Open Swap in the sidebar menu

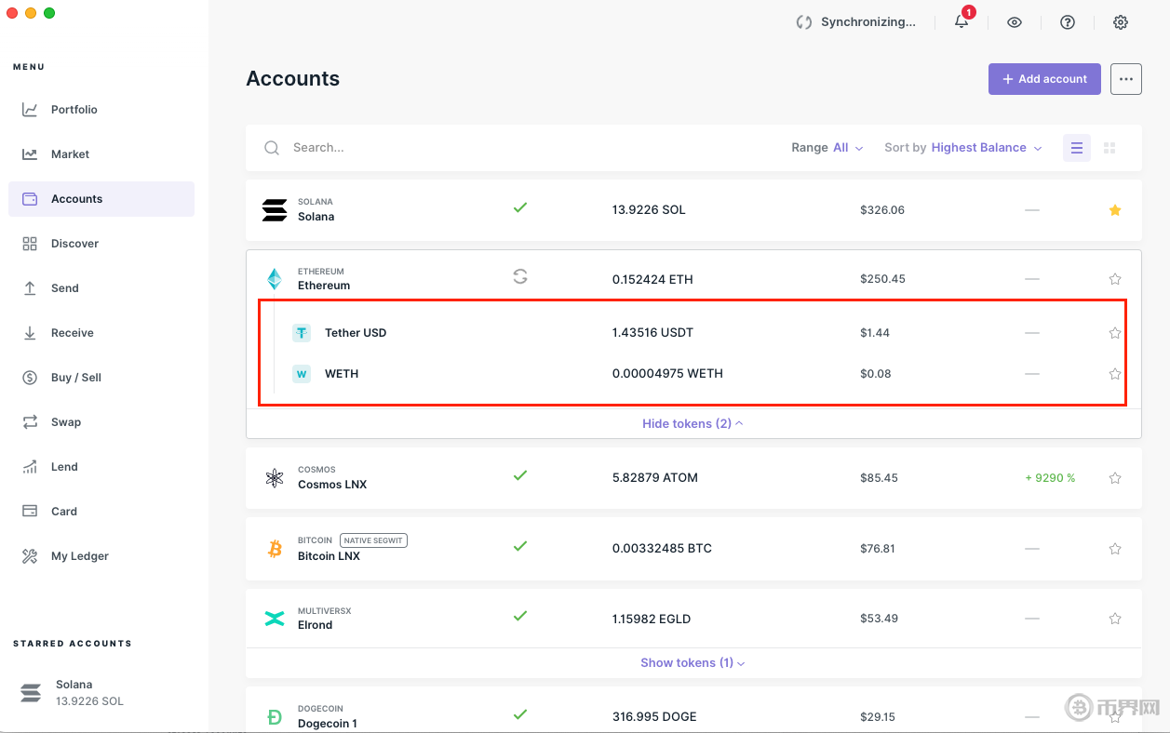point(65,422)
